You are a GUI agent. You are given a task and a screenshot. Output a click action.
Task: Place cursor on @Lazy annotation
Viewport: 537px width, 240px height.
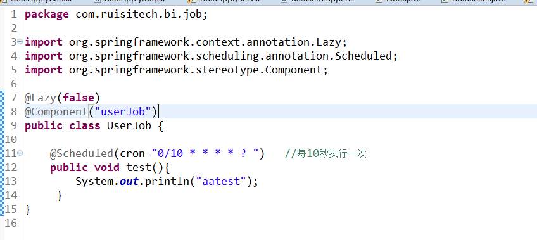tap(40, 98)
